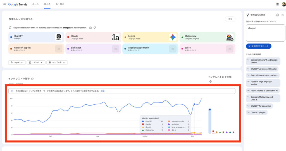Open the Japan region dropdown

(17, 63)
